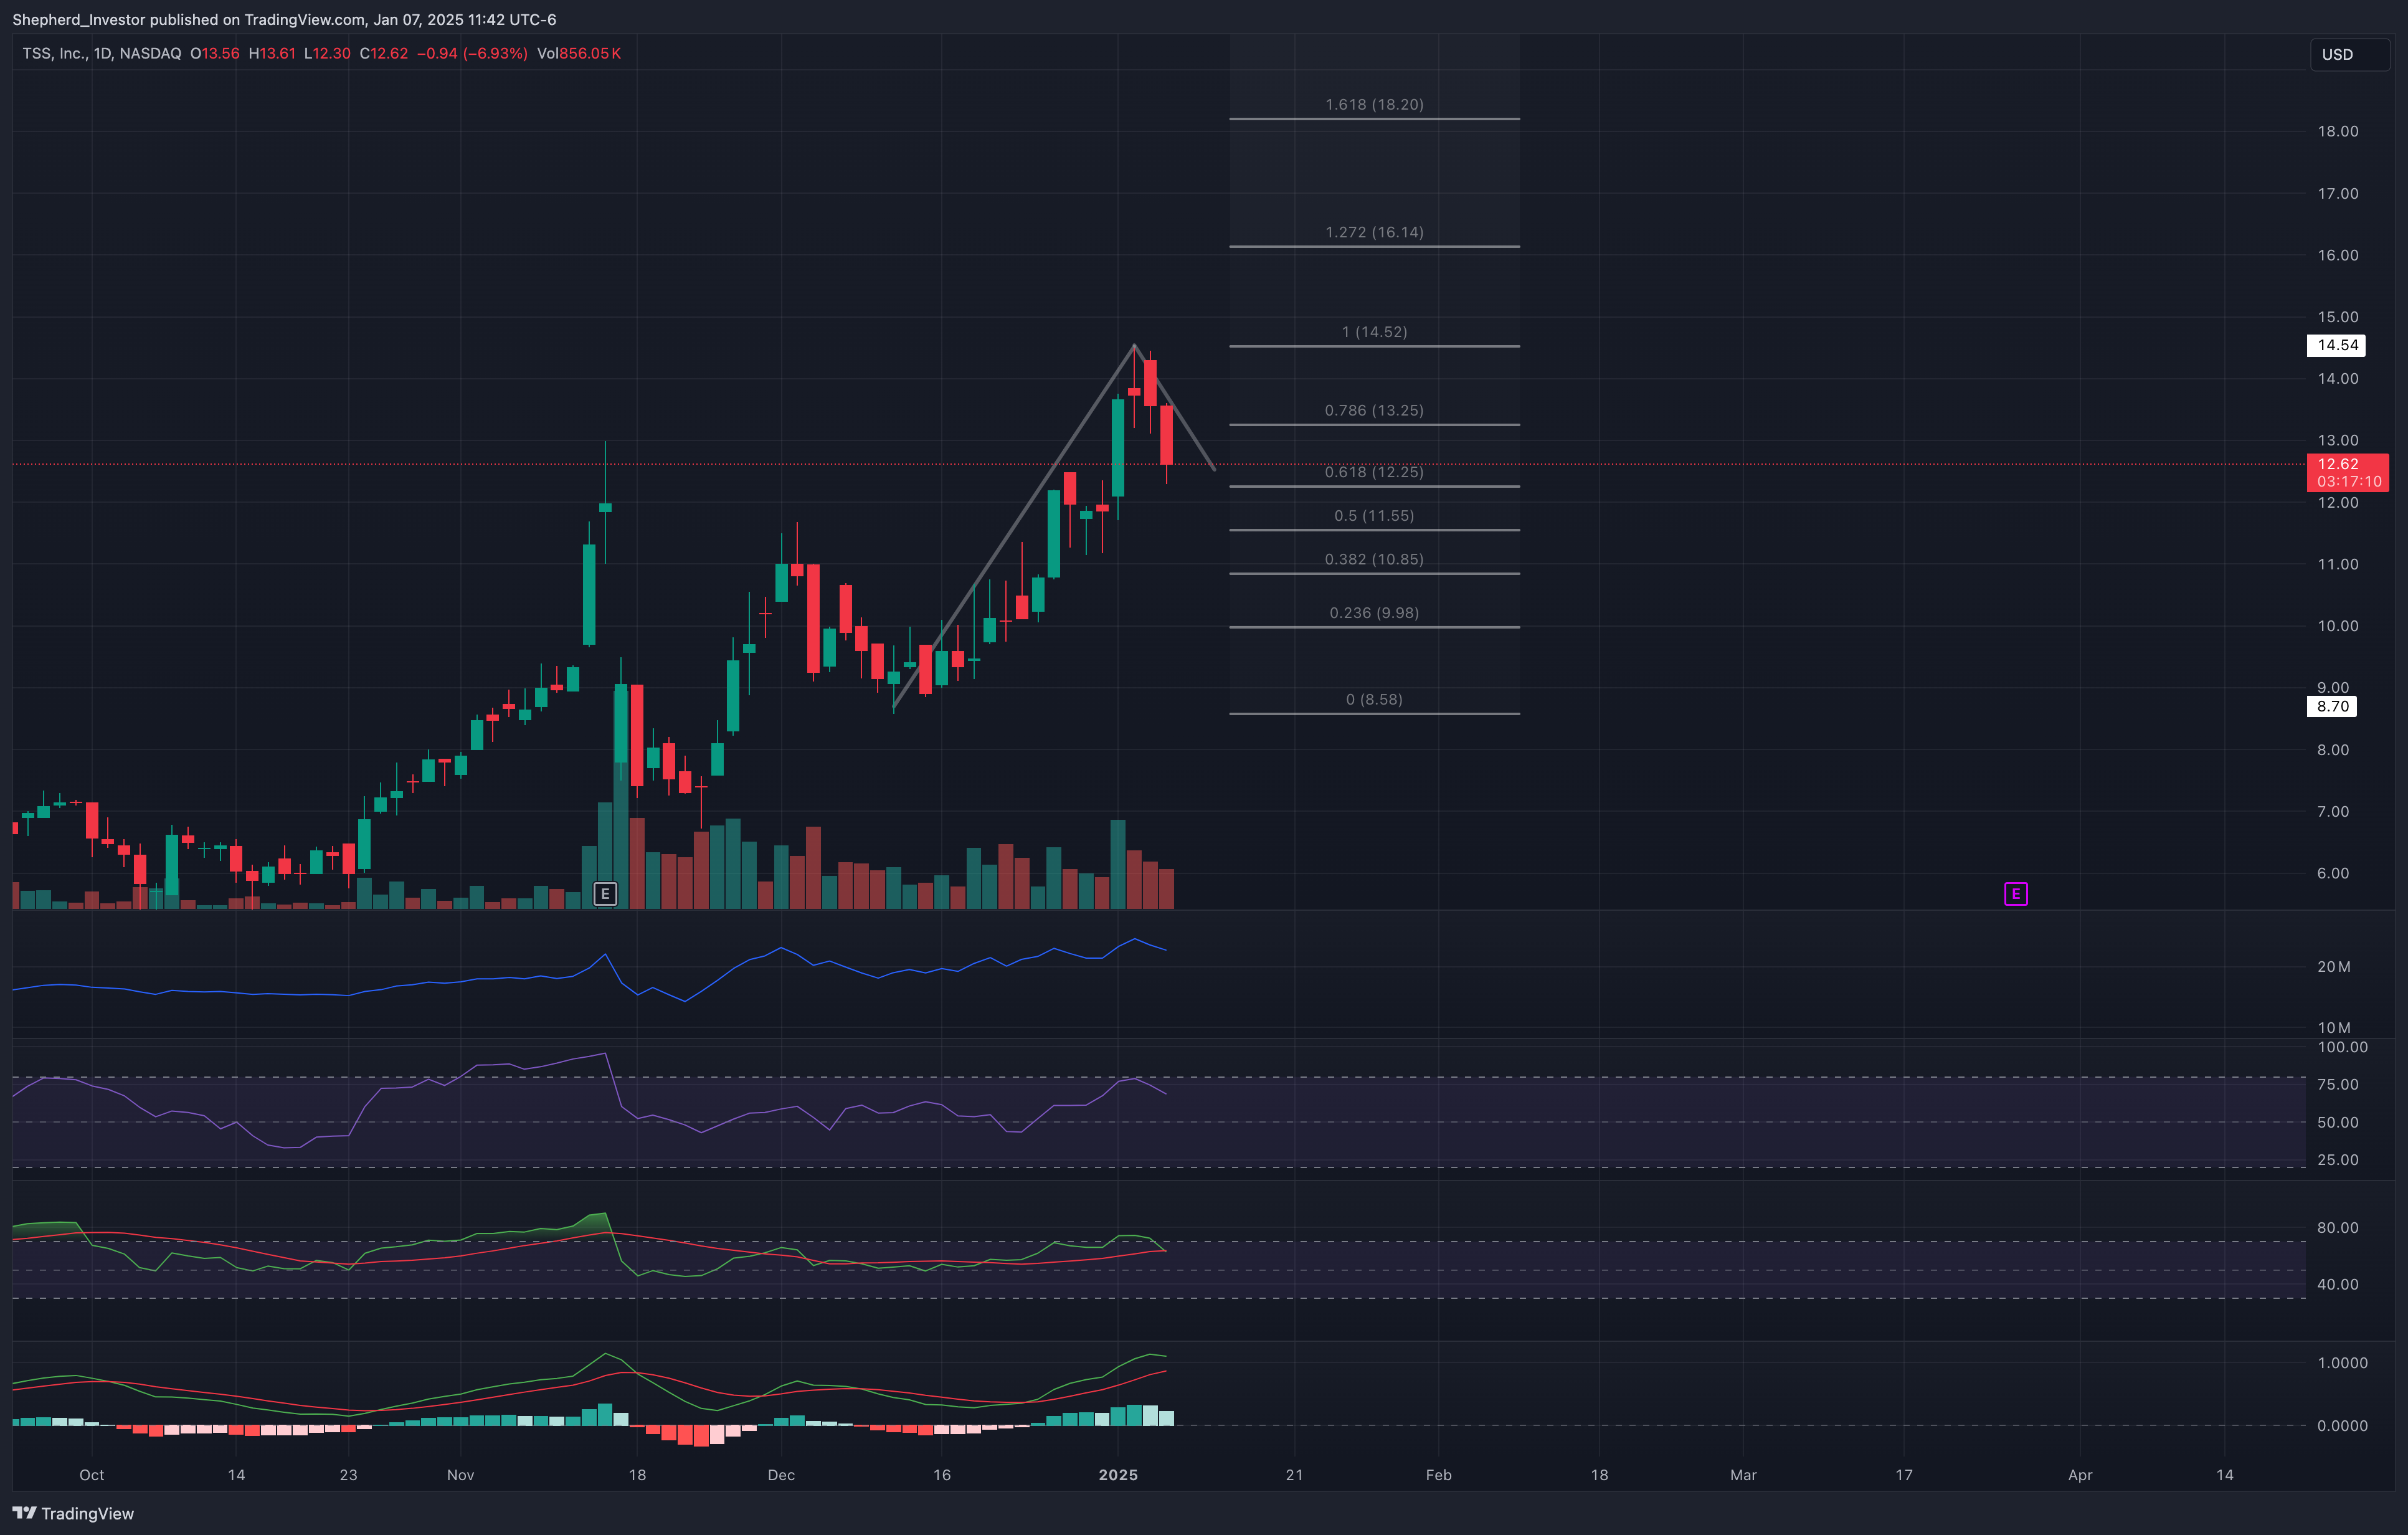Viewport: 2408px width, 1535px height.
Task: Click the O13.56 open price value
Action: tap(215, 53)
